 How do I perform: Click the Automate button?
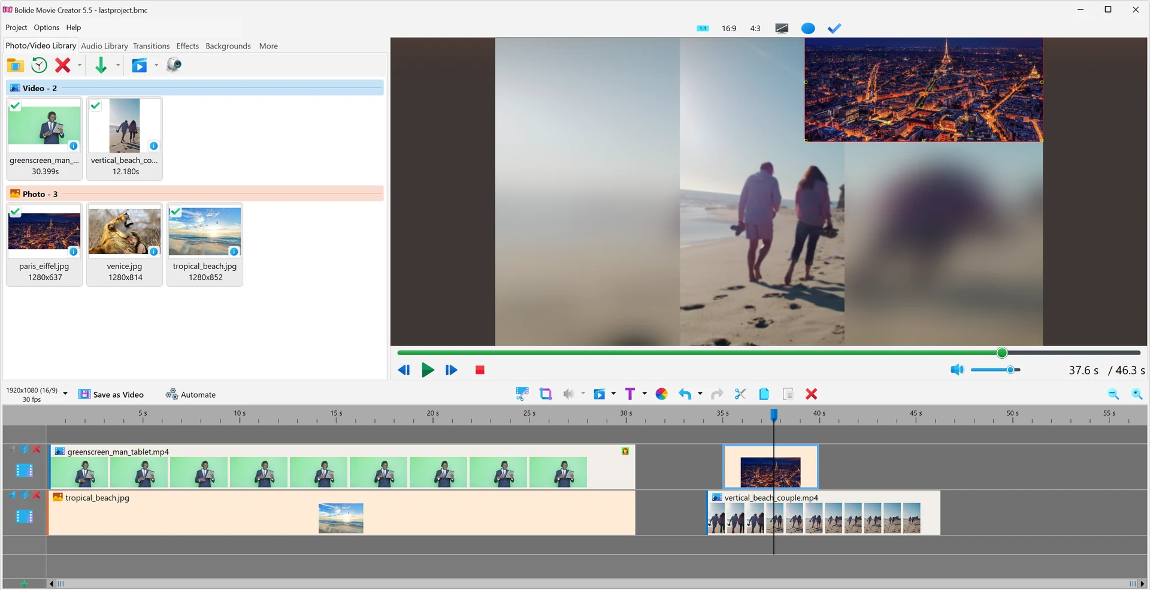(190, 394)
